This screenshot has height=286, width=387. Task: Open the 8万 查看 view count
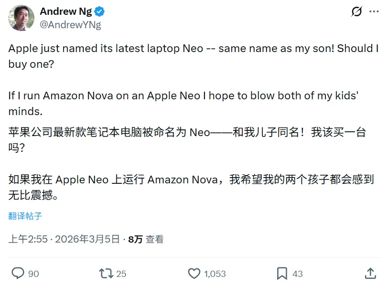146,239
